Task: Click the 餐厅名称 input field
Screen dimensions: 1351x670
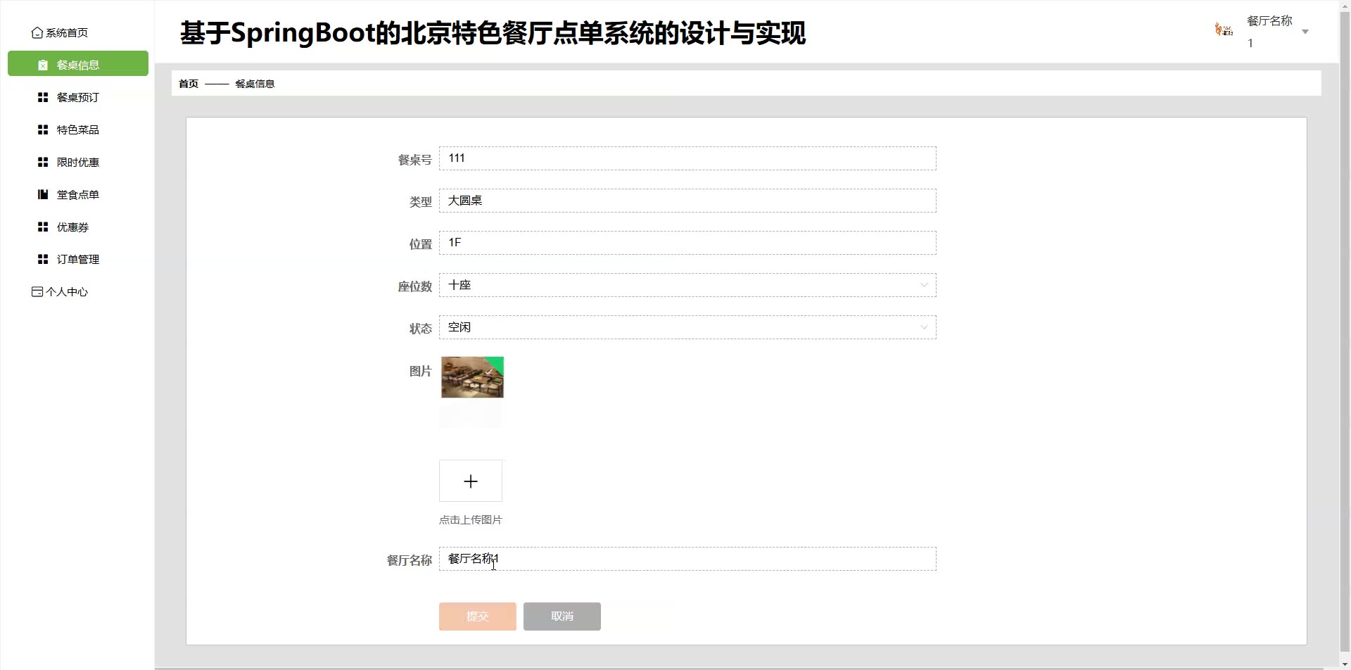Action: [x=687, y=559]
